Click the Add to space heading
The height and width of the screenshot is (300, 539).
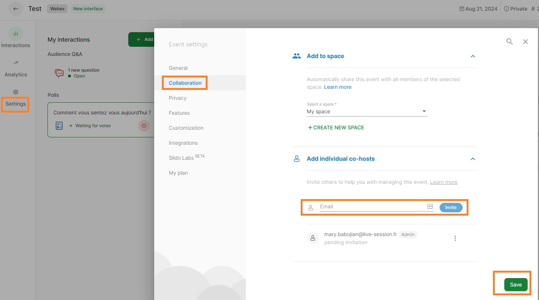coord(325,56)
